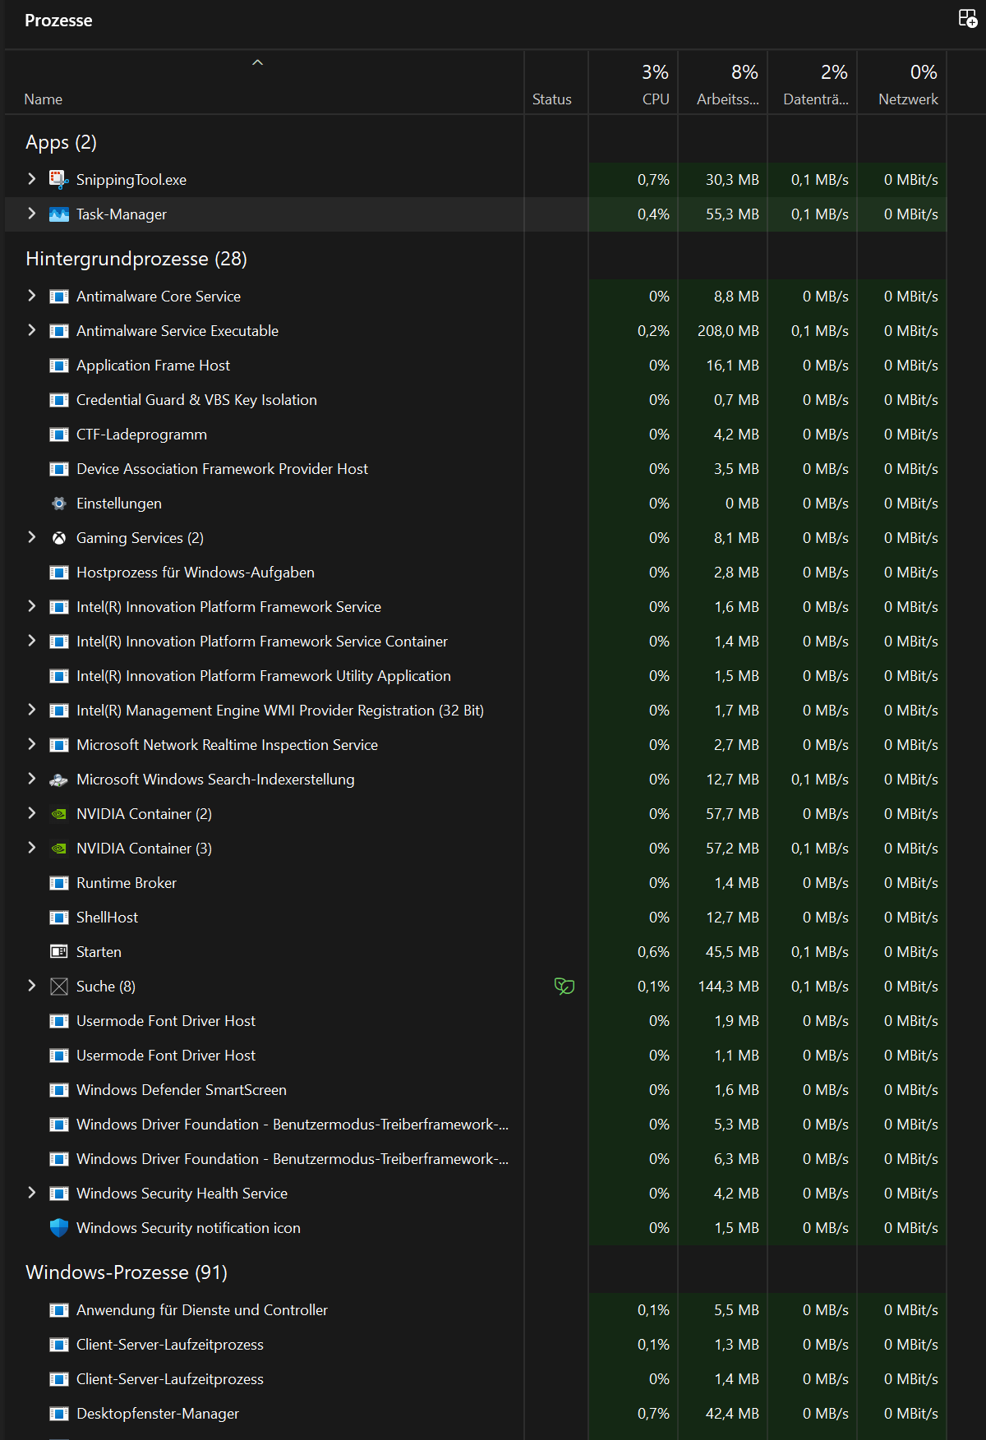Click the Windows-Prozesse (91) group heading
The width and height of the screenshot is (986, 1440).
127,1272
